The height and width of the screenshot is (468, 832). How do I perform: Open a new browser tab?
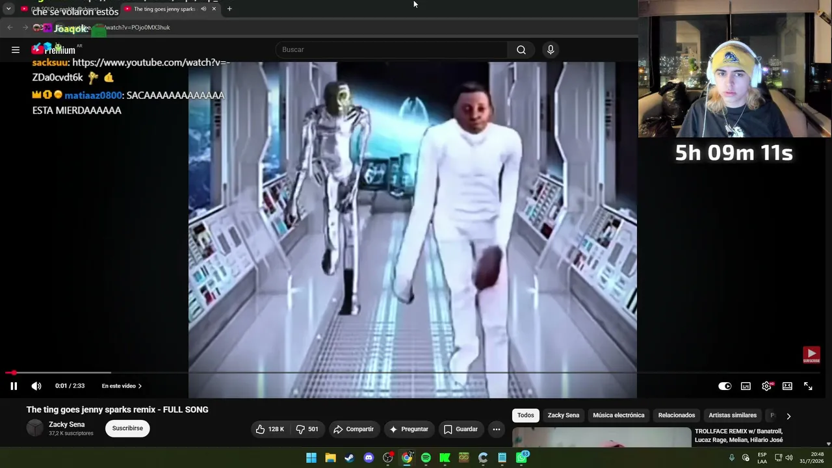229,9
